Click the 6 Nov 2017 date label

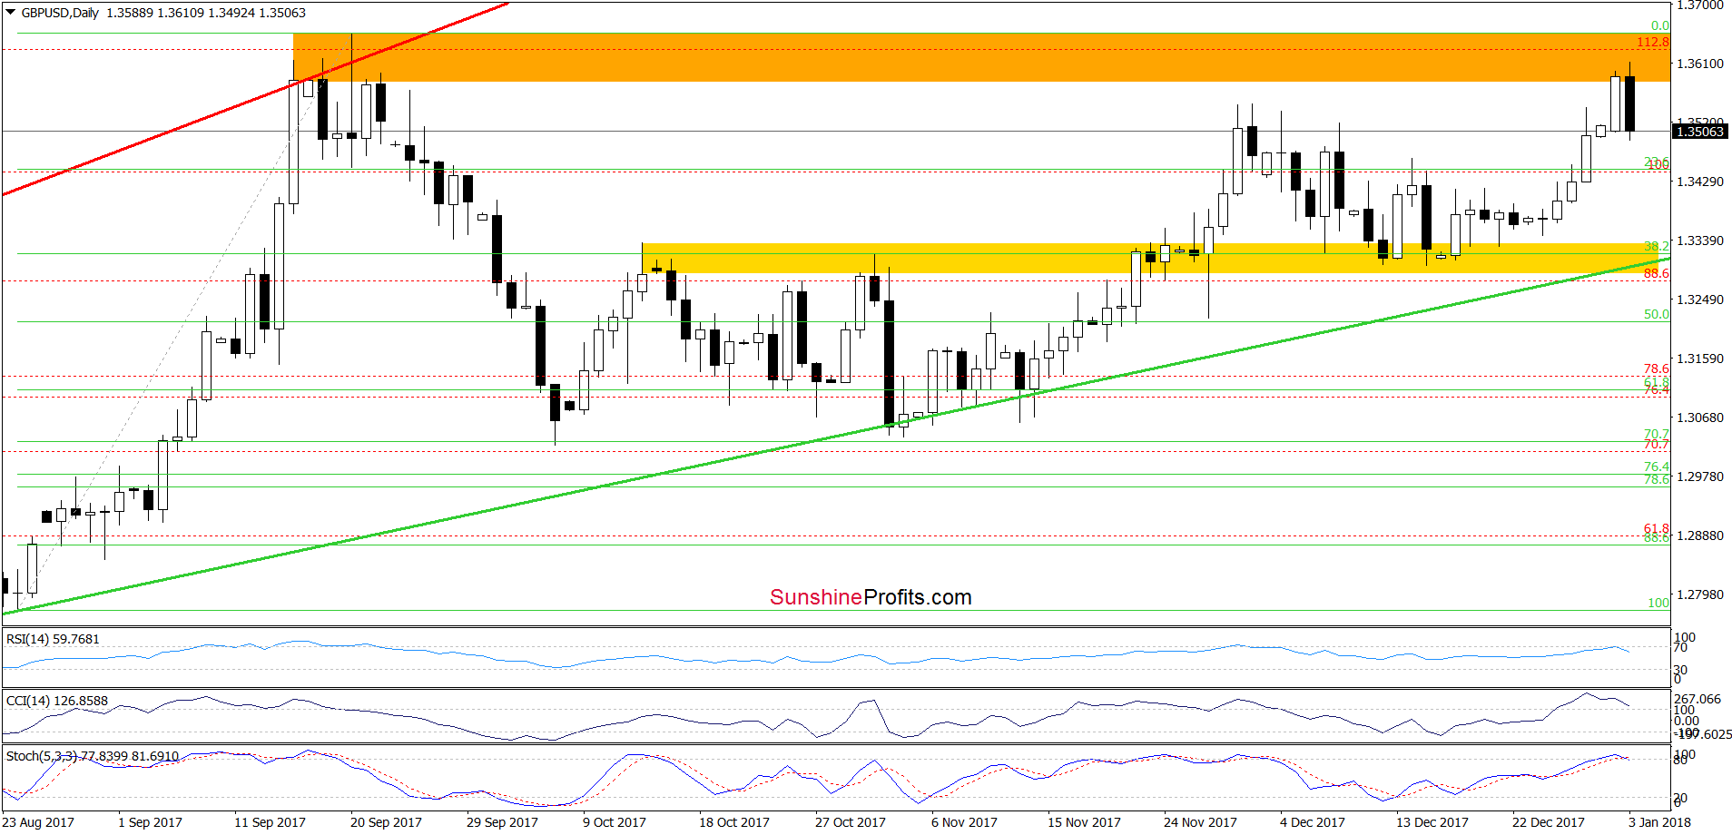click(964, 822)
